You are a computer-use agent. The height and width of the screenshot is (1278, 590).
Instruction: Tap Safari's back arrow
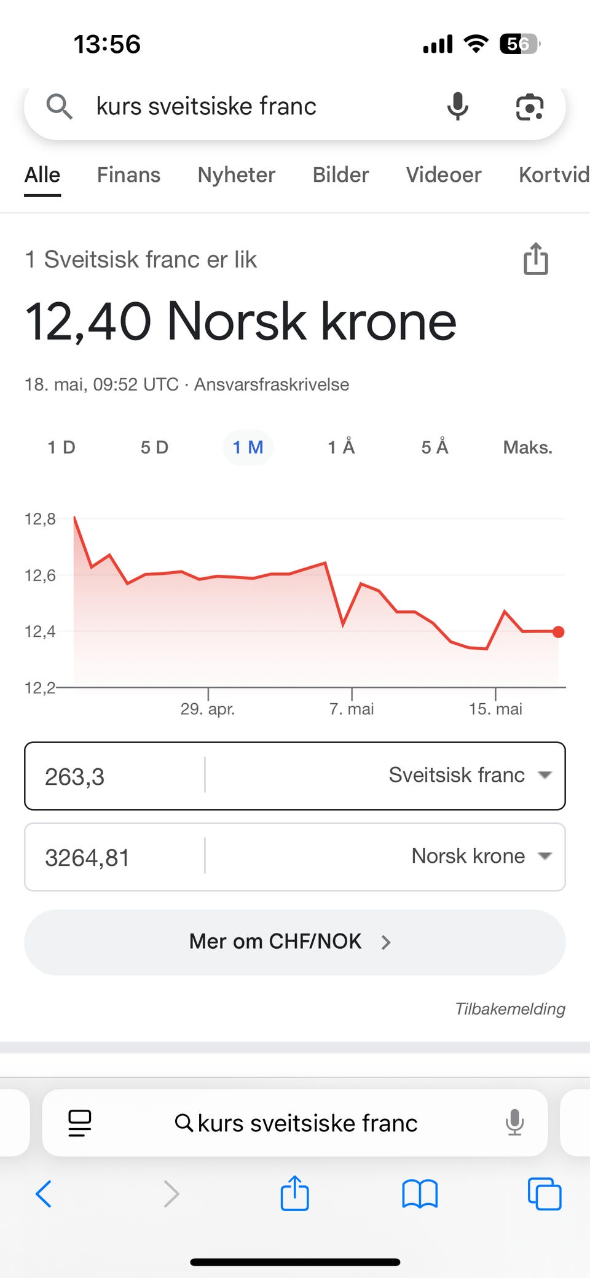(x=44, y=1194)
